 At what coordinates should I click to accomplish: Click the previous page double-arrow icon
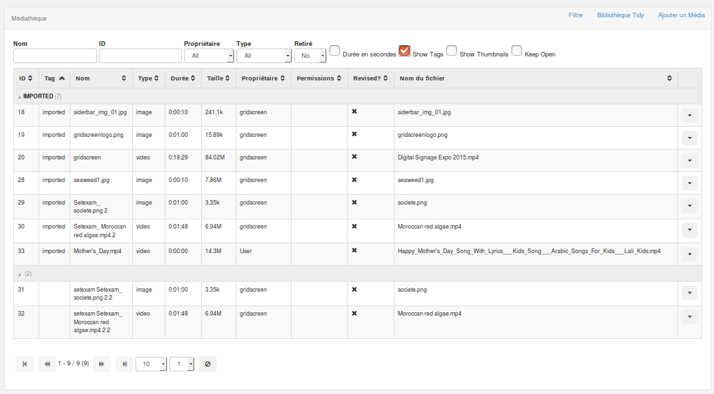pyautogui.click(x=46, y=364)
